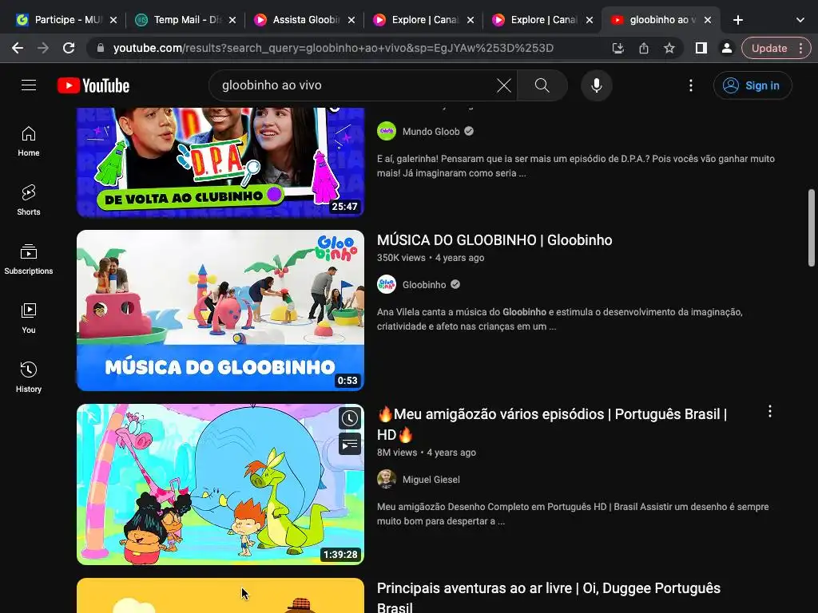Click the Ana Vilela canta a música description text
The width and height of the screenshot is (818, 613).
click(x=560, y=319)
